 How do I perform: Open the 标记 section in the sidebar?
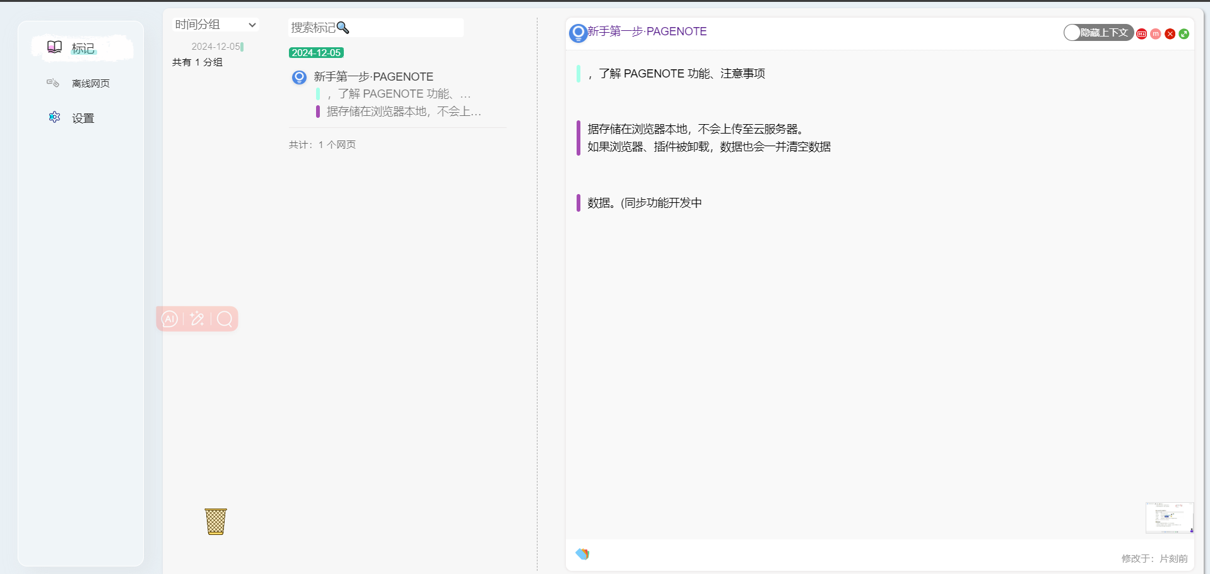(x=82, y=48)
